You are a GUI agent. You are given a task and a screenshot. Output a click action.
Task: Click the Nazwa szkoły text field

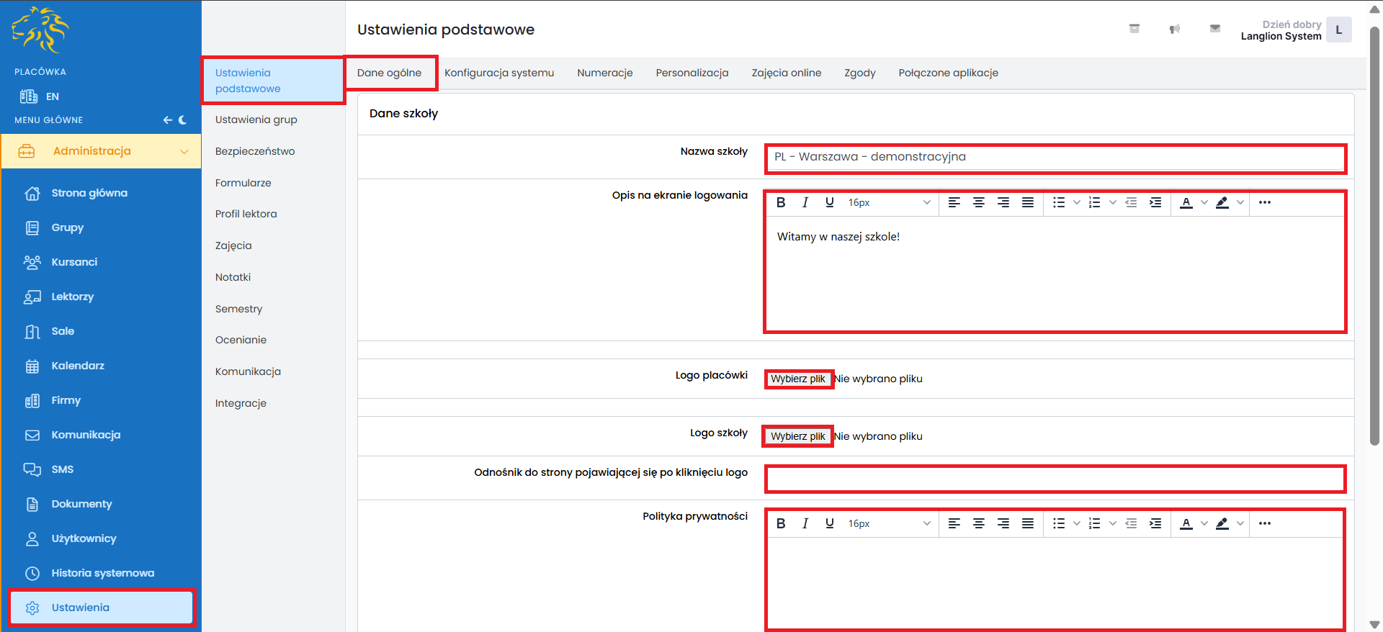click(1055, 158)
